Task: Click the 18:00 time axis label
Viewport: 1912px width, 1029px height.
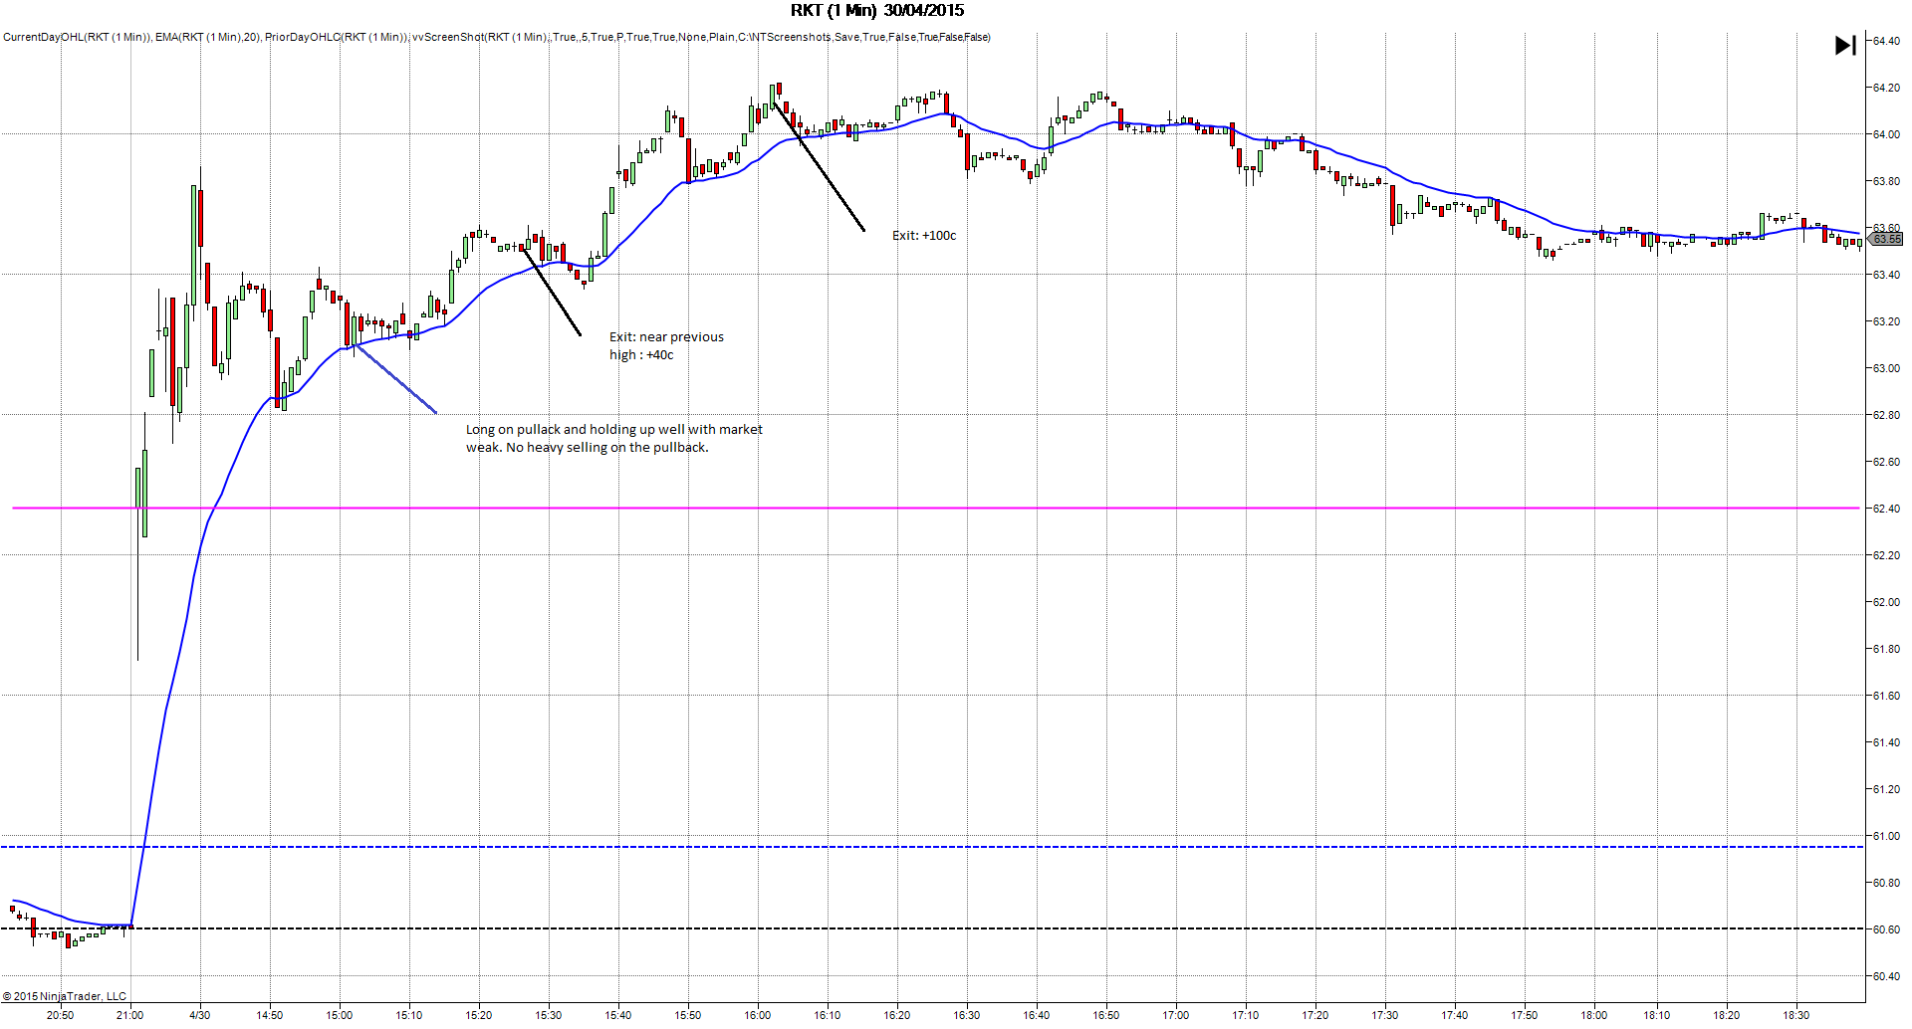Action: [1593, 1015]
